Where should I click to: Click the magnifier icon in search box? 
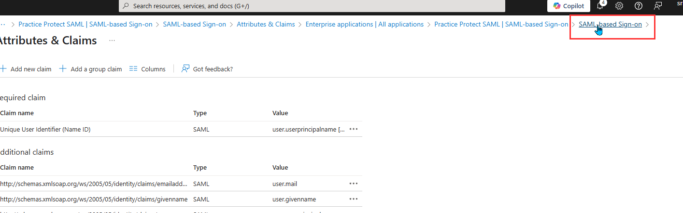tap(126, 6)
